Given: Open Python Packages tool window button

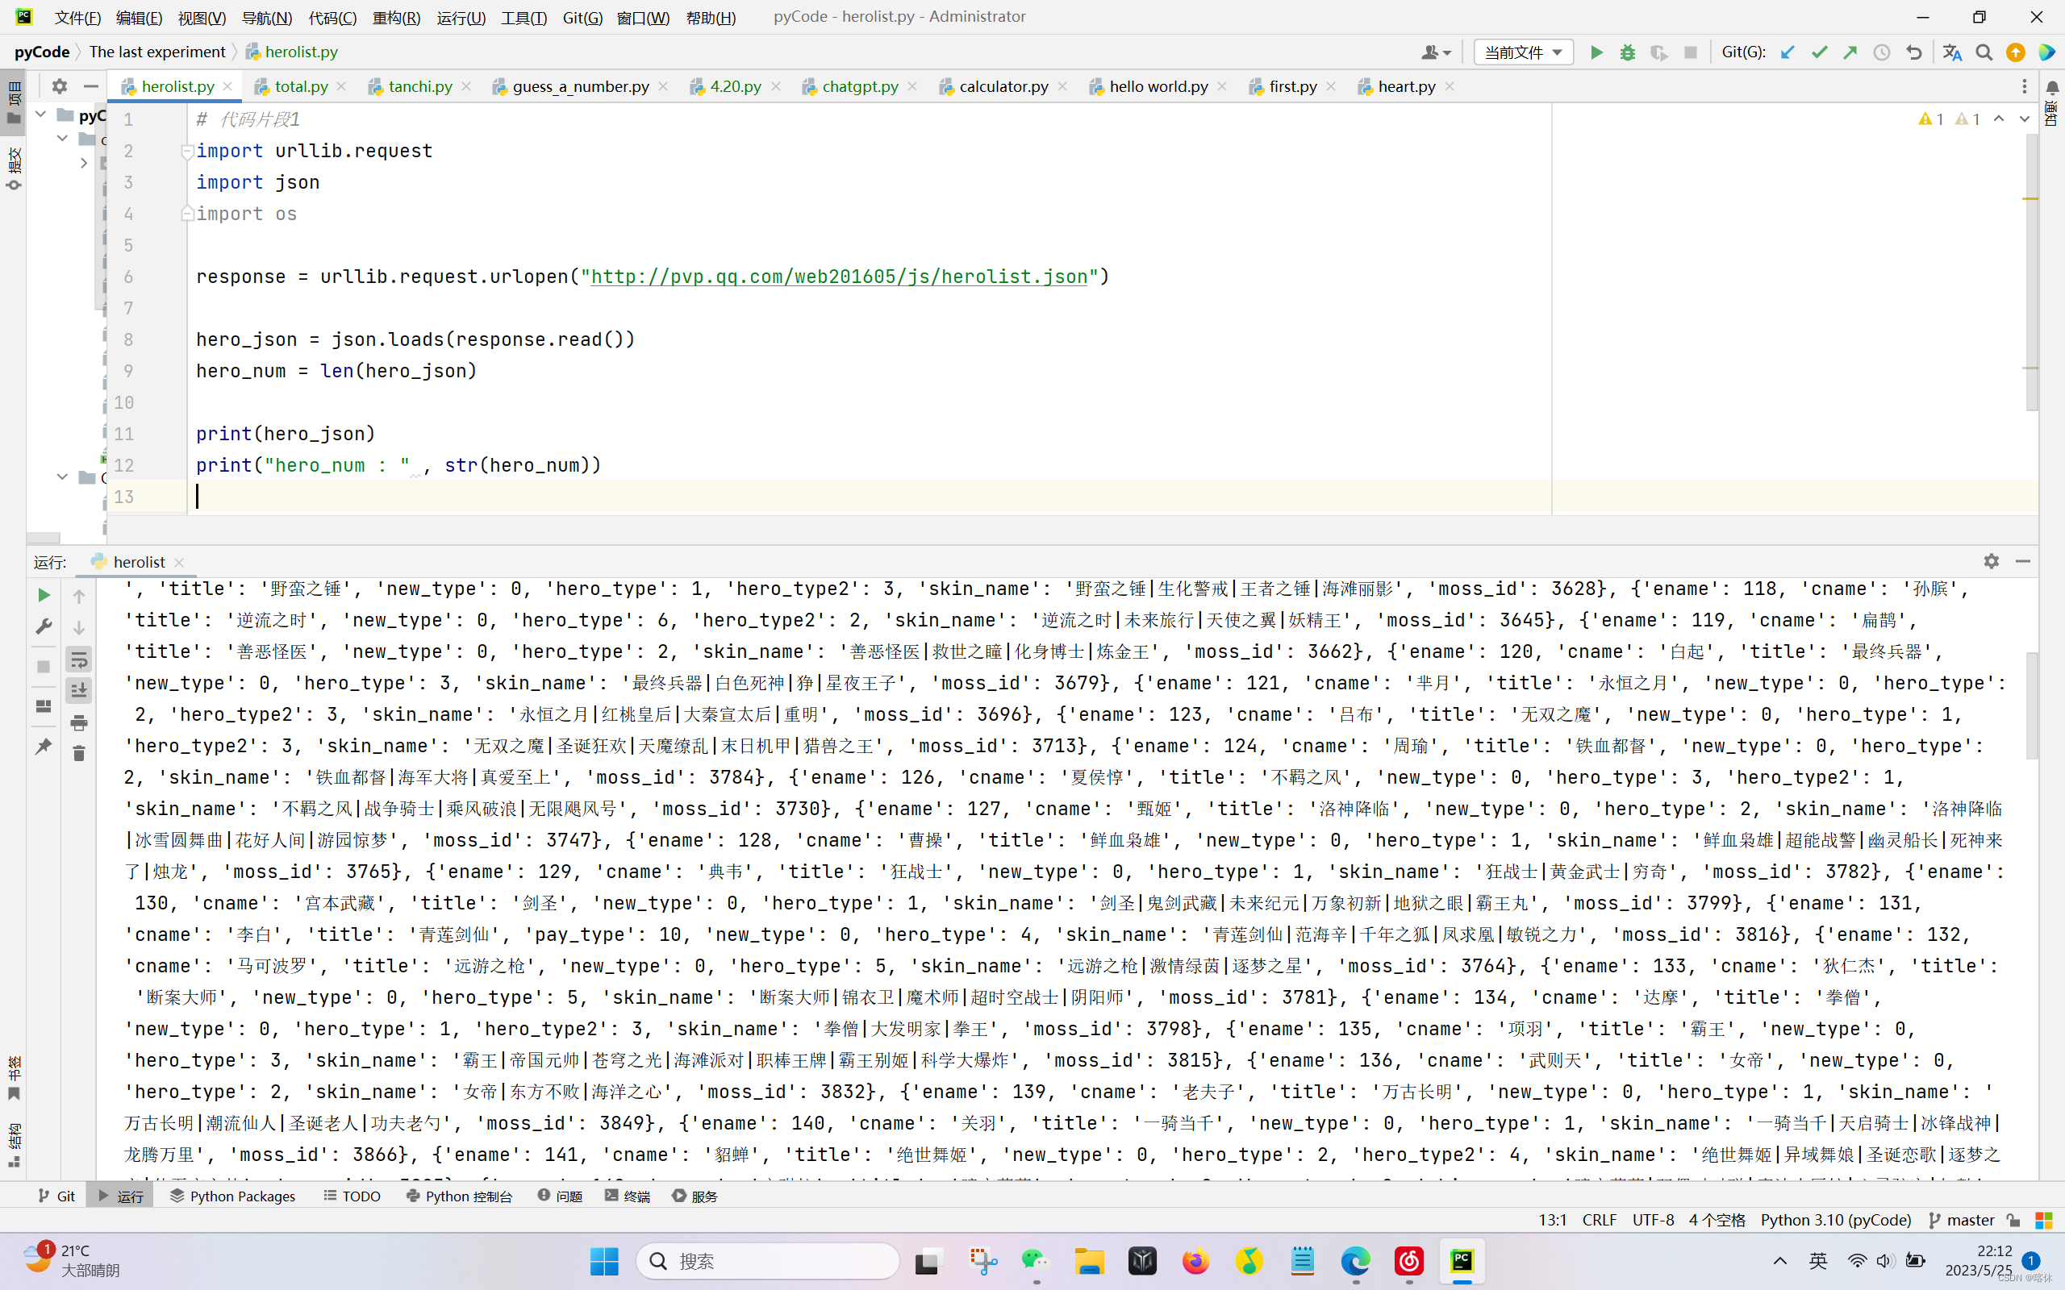Looking at the screenshot, I should coord(232,1196).
